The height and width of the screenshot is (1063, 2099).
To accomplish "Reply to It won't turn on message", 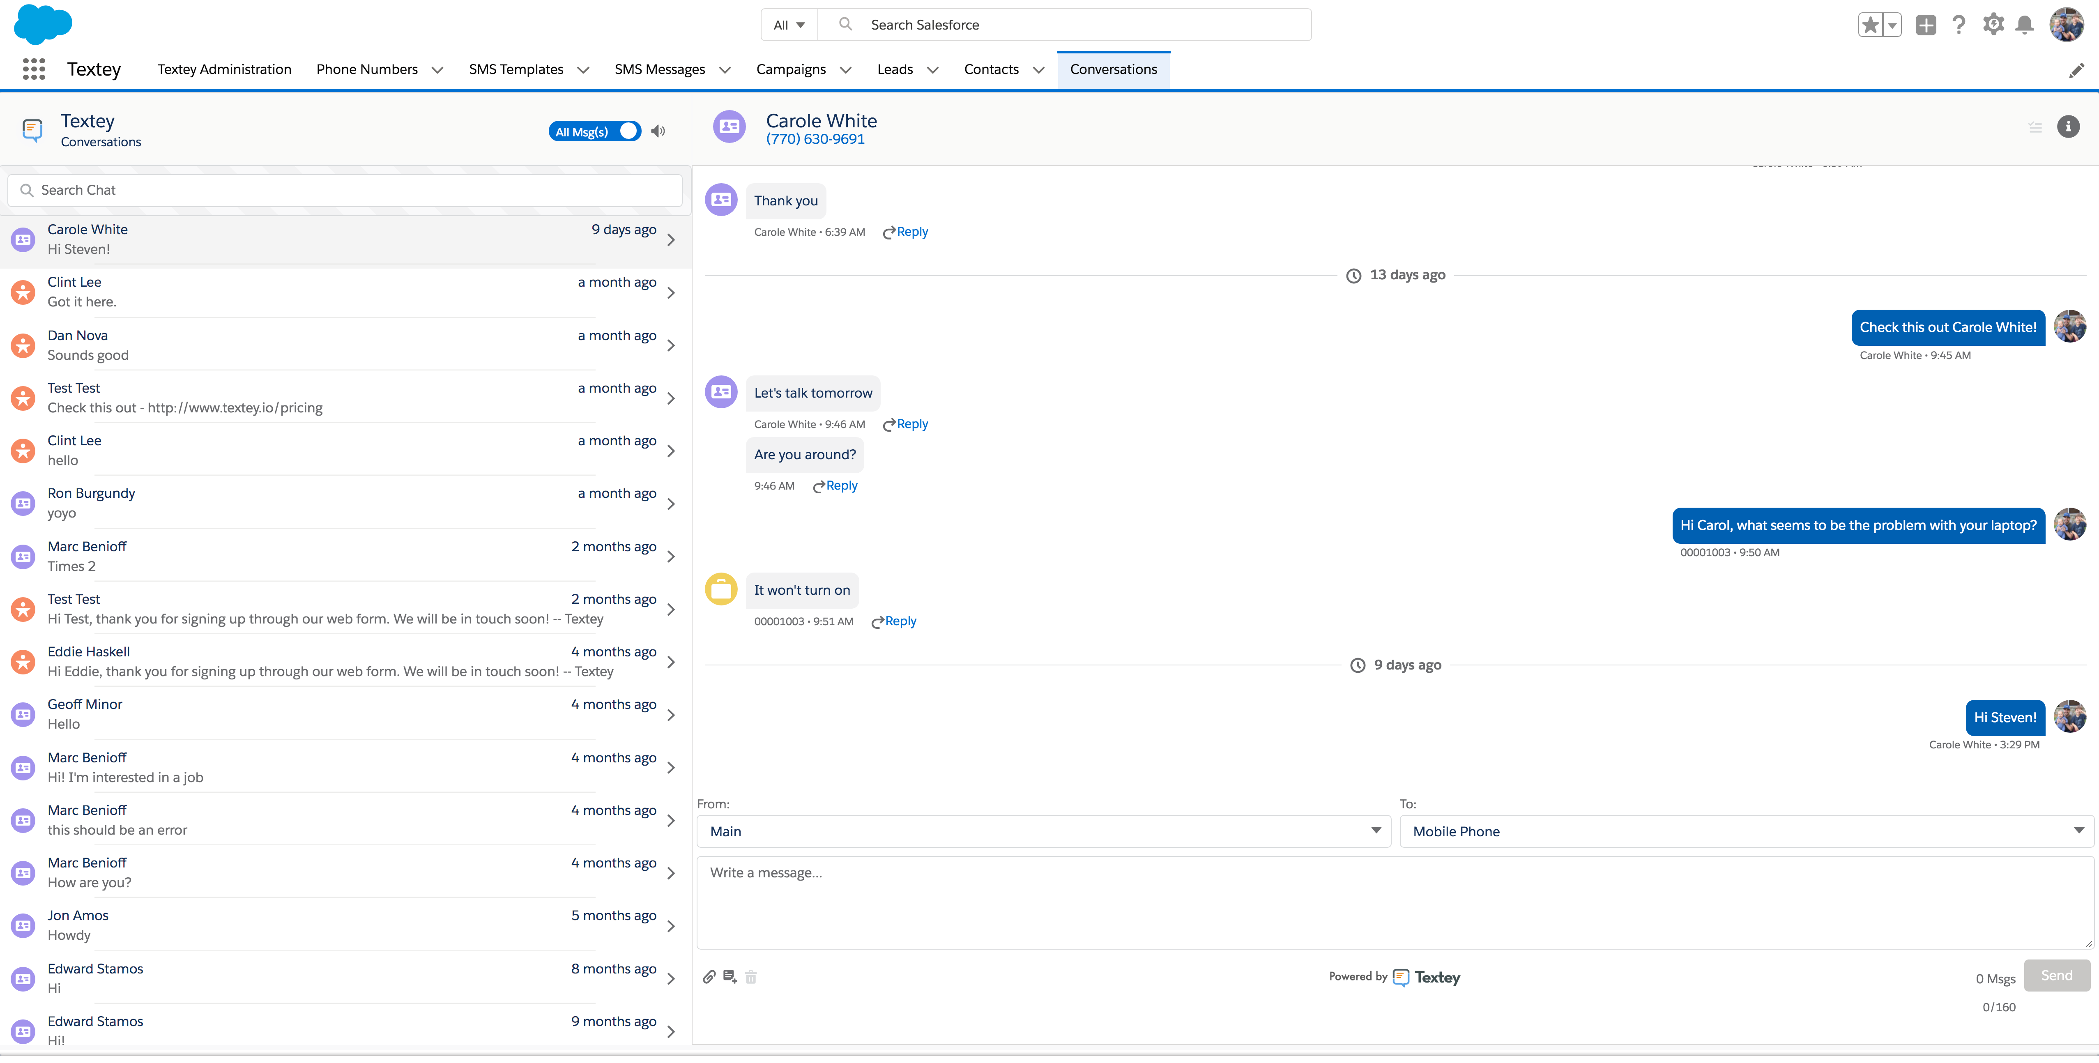I will coord(894,621).
